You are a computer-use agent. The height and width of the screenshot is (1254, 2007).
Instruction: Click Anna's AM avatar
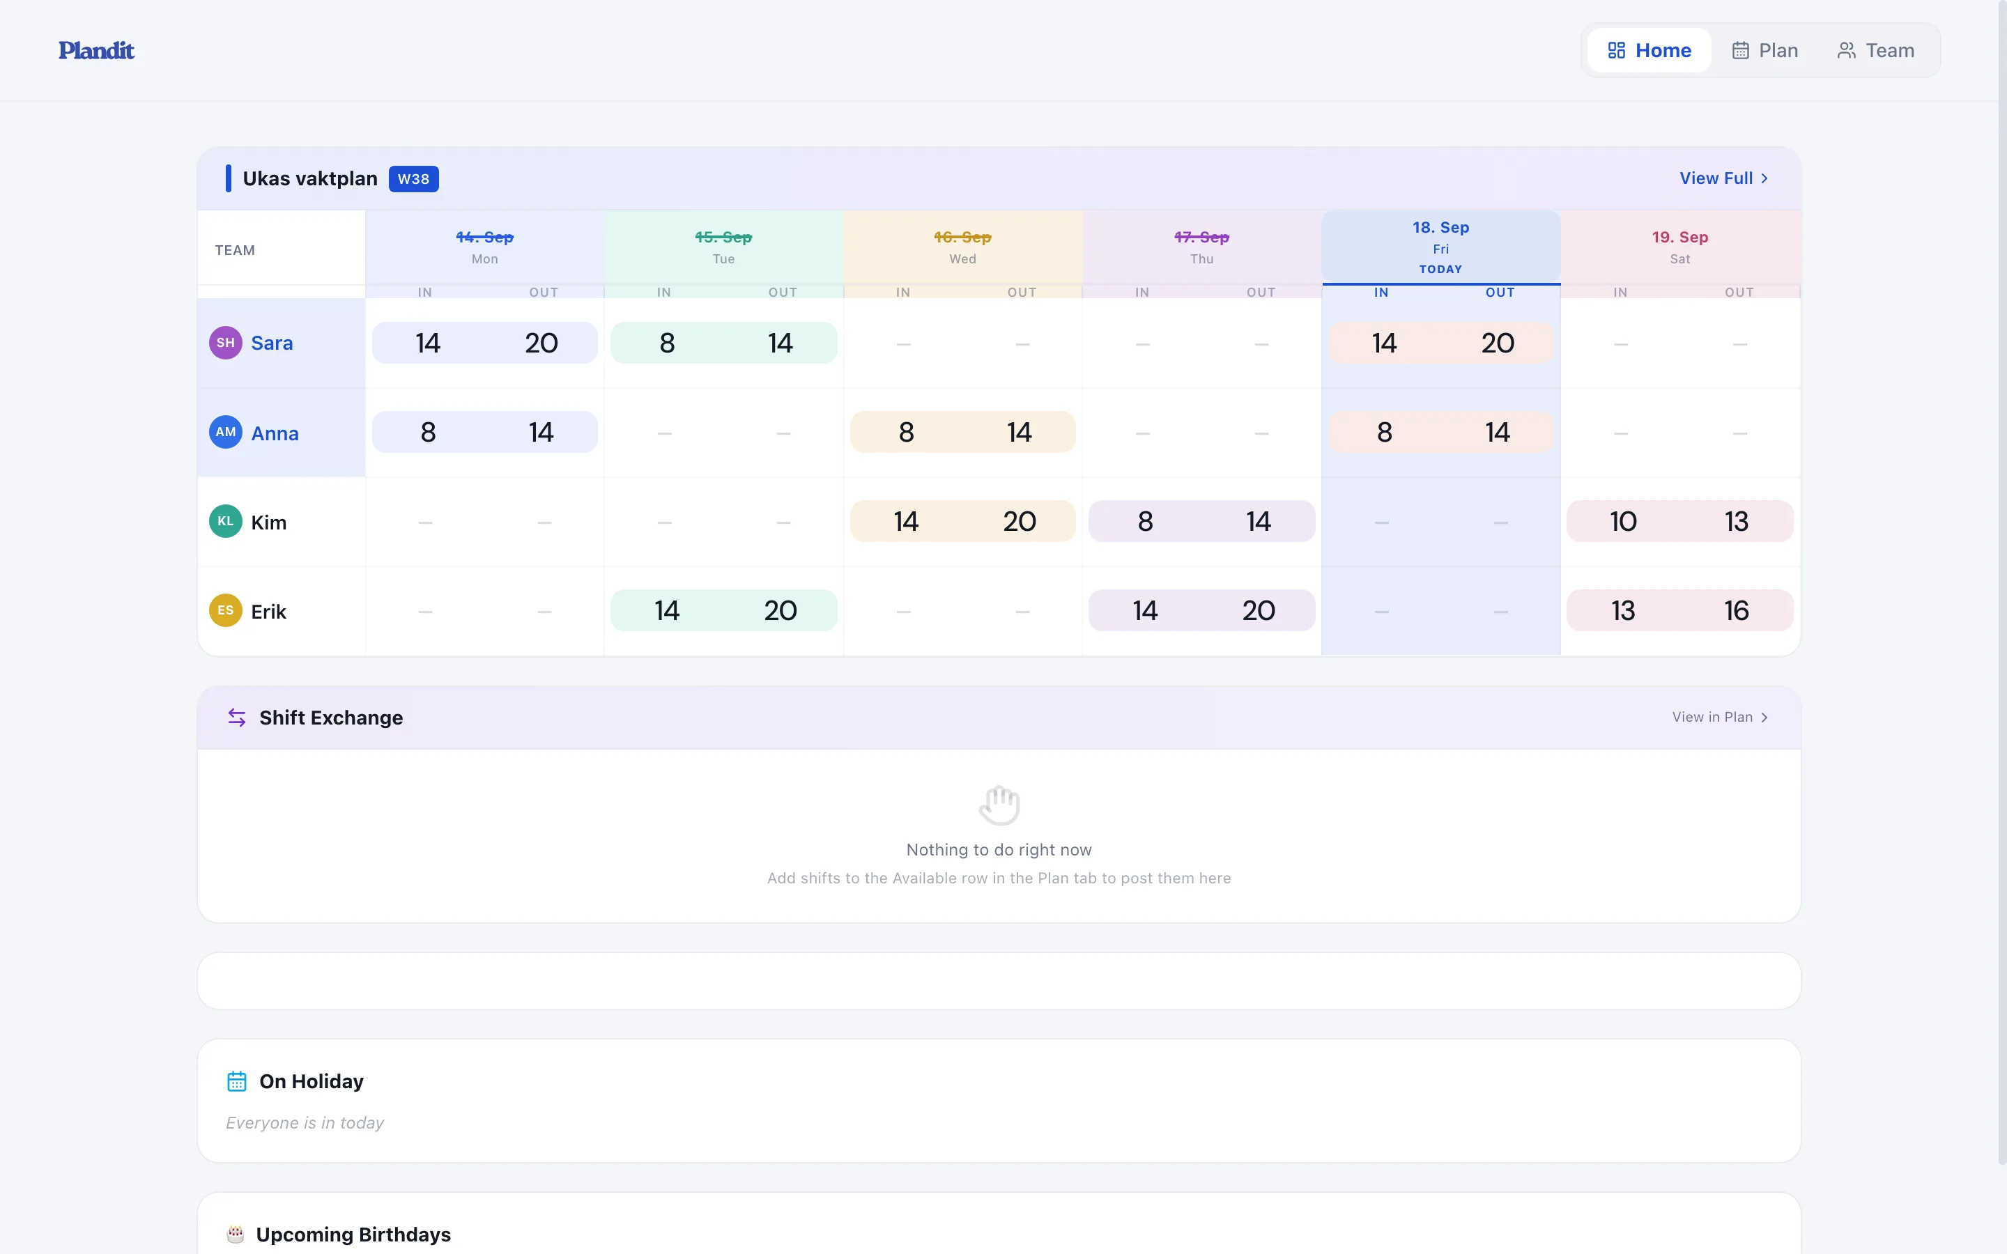tap(226, 432)
